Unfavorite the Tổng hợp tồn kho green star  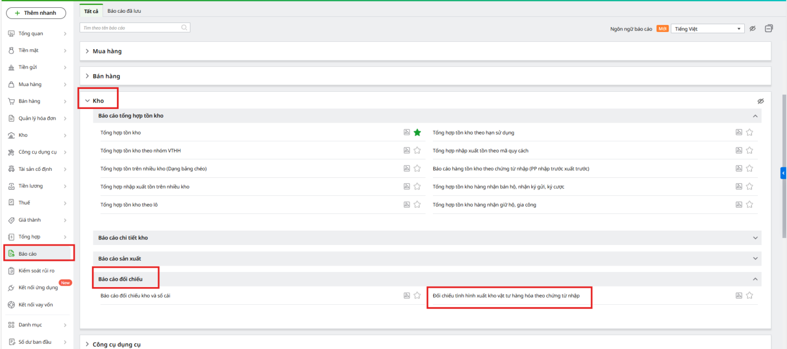[x=417, y=132]
